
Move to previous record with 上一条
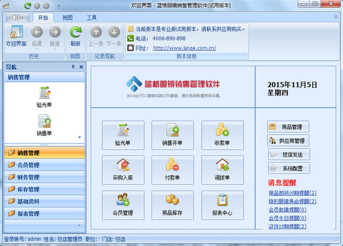(x=96, y=36)
